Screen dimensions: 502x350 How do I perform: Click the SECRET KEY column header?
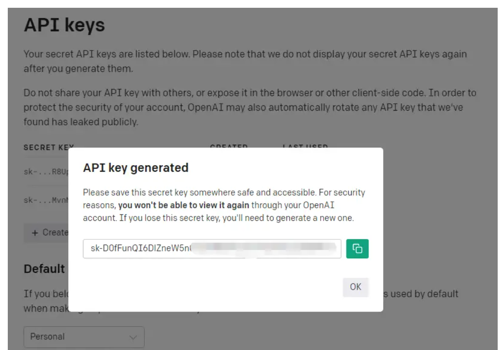[x=49, y=147]
